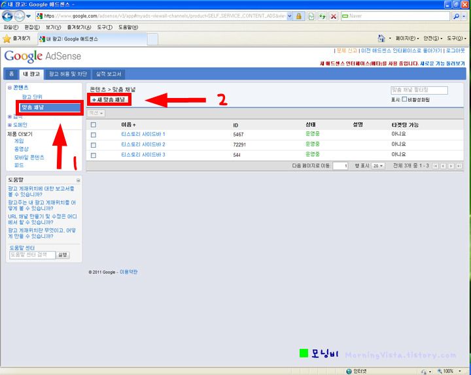
Task: Click the 새로운 기능 둘러보기 link
Action: 442,63
